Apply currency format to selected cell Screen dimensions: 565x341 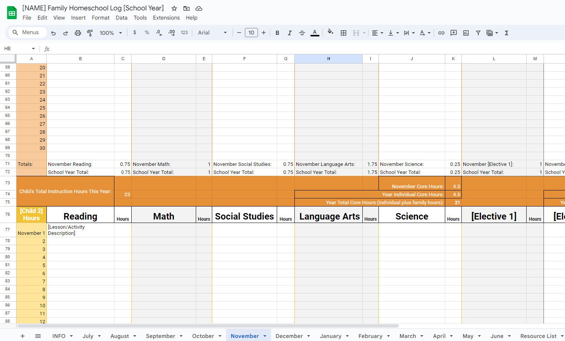coord(135,33)
